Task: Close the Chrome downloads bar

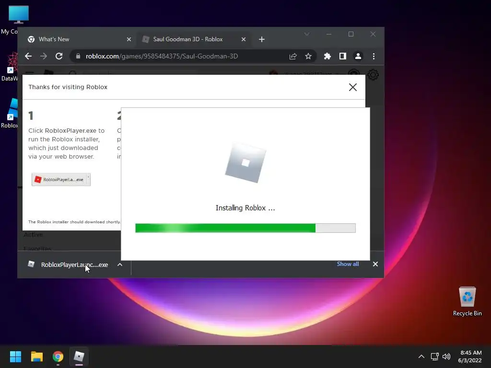Action: coord(375,264)
